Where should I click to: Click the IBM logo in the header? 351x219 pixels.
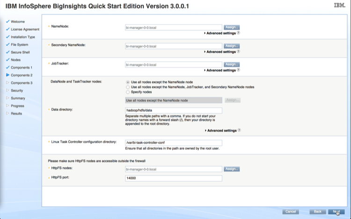click(x=340, y=5)
